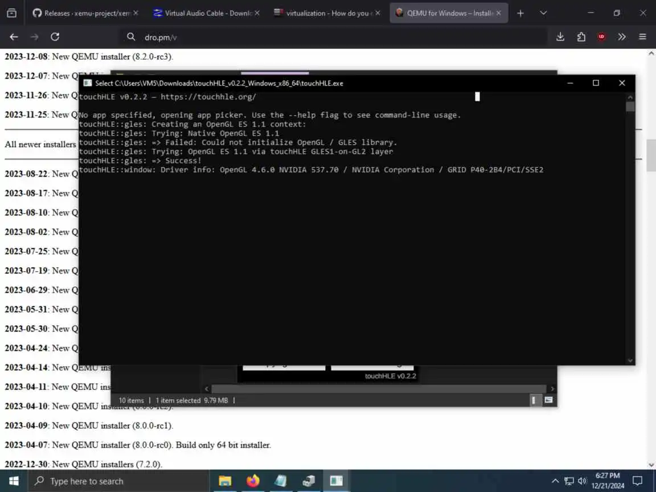Open the clock showing 6:27 PM
Viewport: 656px width, 492px height.
point(608,481)
